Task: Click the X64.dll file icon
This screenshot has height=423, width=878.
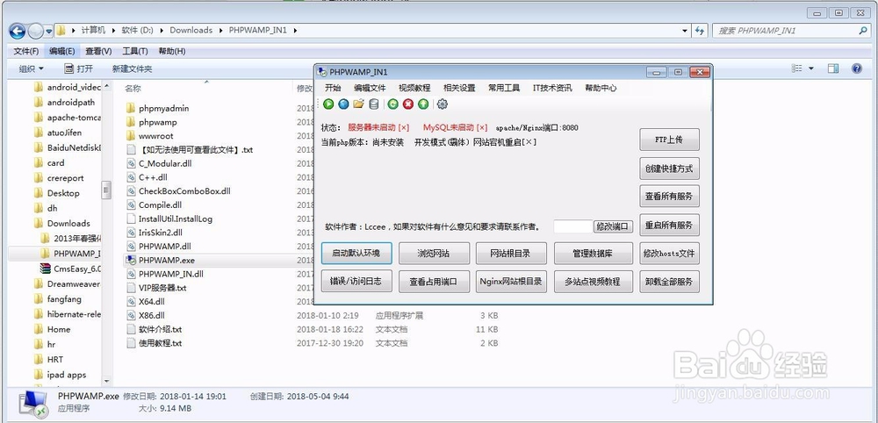Action: click(x=131, y=302)
